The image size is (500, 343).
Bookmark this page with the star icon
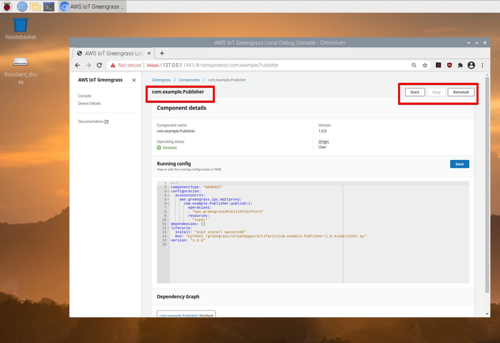tap(425, 65)
